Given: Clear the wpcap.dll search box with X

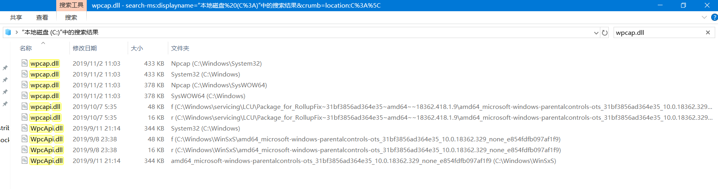Looking at the screenshot, I should click(x=708, y=32).
